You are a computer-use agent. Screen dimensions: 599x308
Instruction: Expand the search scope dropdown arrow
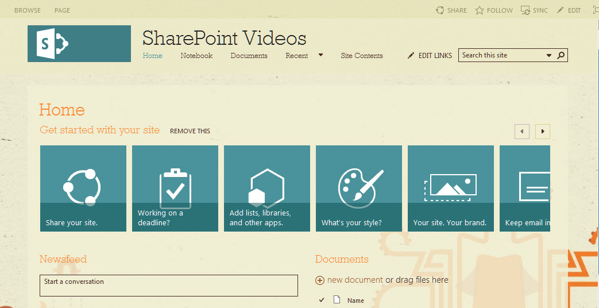[x=549, y=55]
